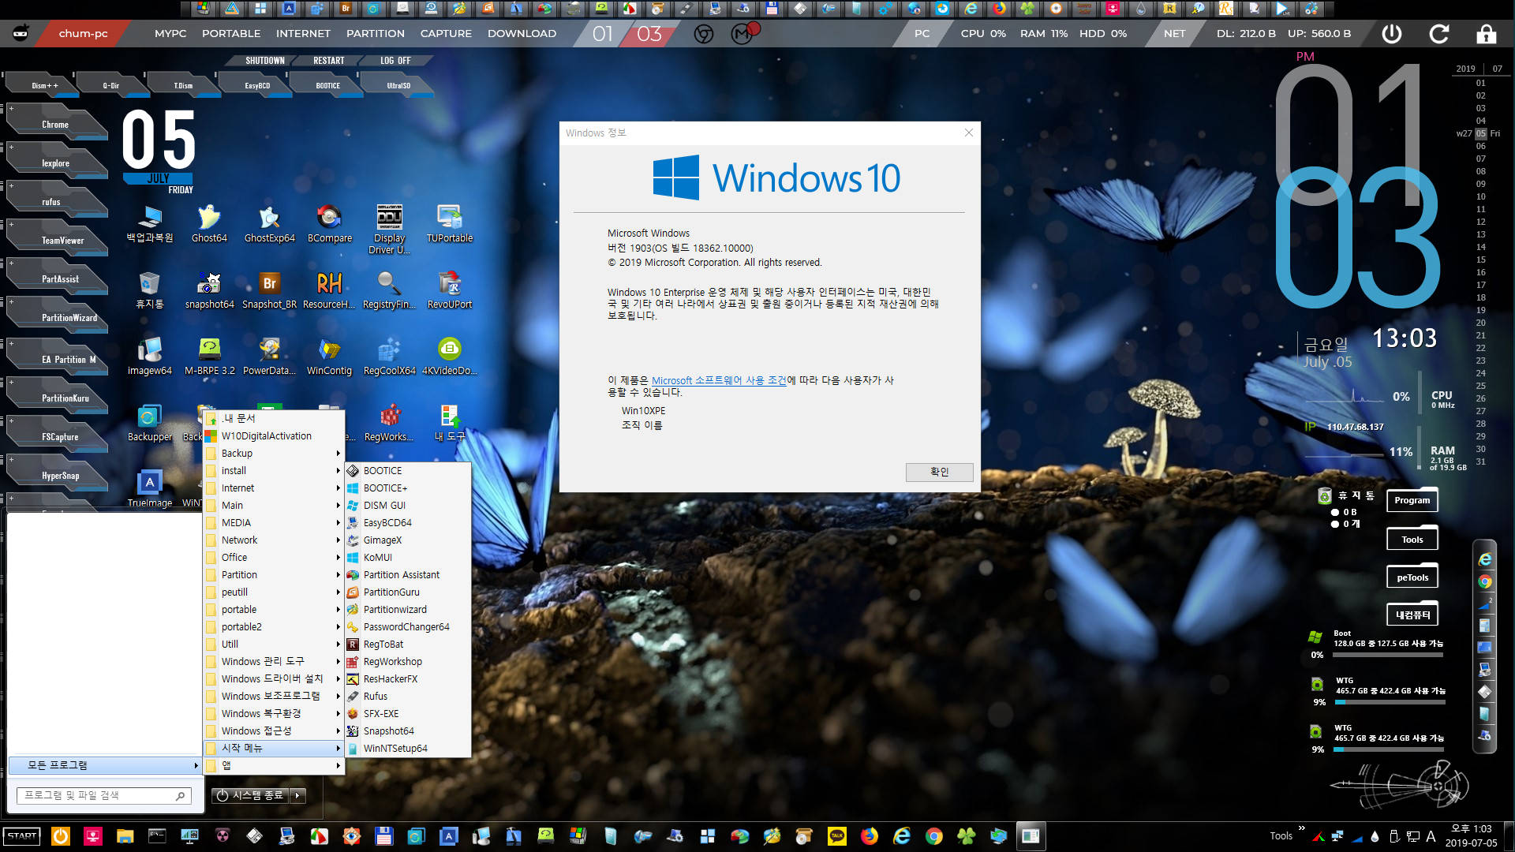Open the Ghost64 desktop icon
This screenshot has height=852, width=1515.
209,224
